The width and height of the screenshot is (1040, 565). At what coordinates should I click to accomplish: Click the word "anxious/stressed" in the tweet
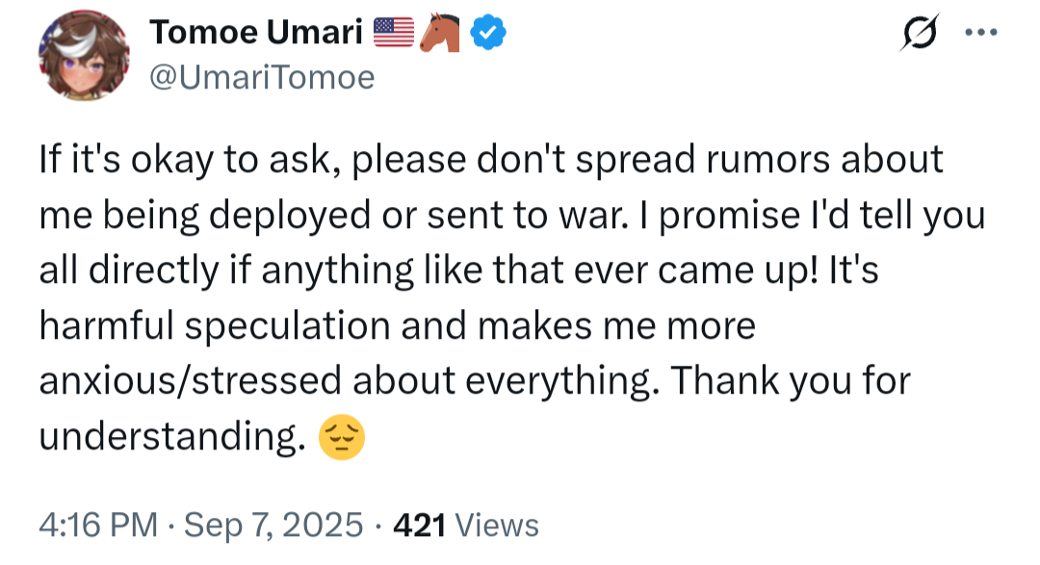190,381
